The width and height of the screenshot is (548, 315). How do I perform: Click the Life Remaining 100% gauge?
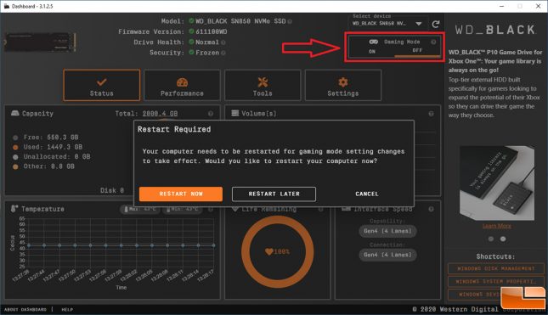tap(277, 252)
